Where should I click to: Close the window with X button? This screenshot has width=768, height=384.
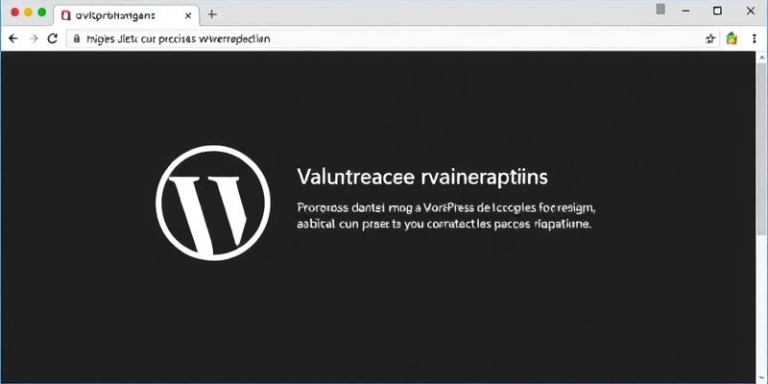pyautogui.click(x=751, y=11)
